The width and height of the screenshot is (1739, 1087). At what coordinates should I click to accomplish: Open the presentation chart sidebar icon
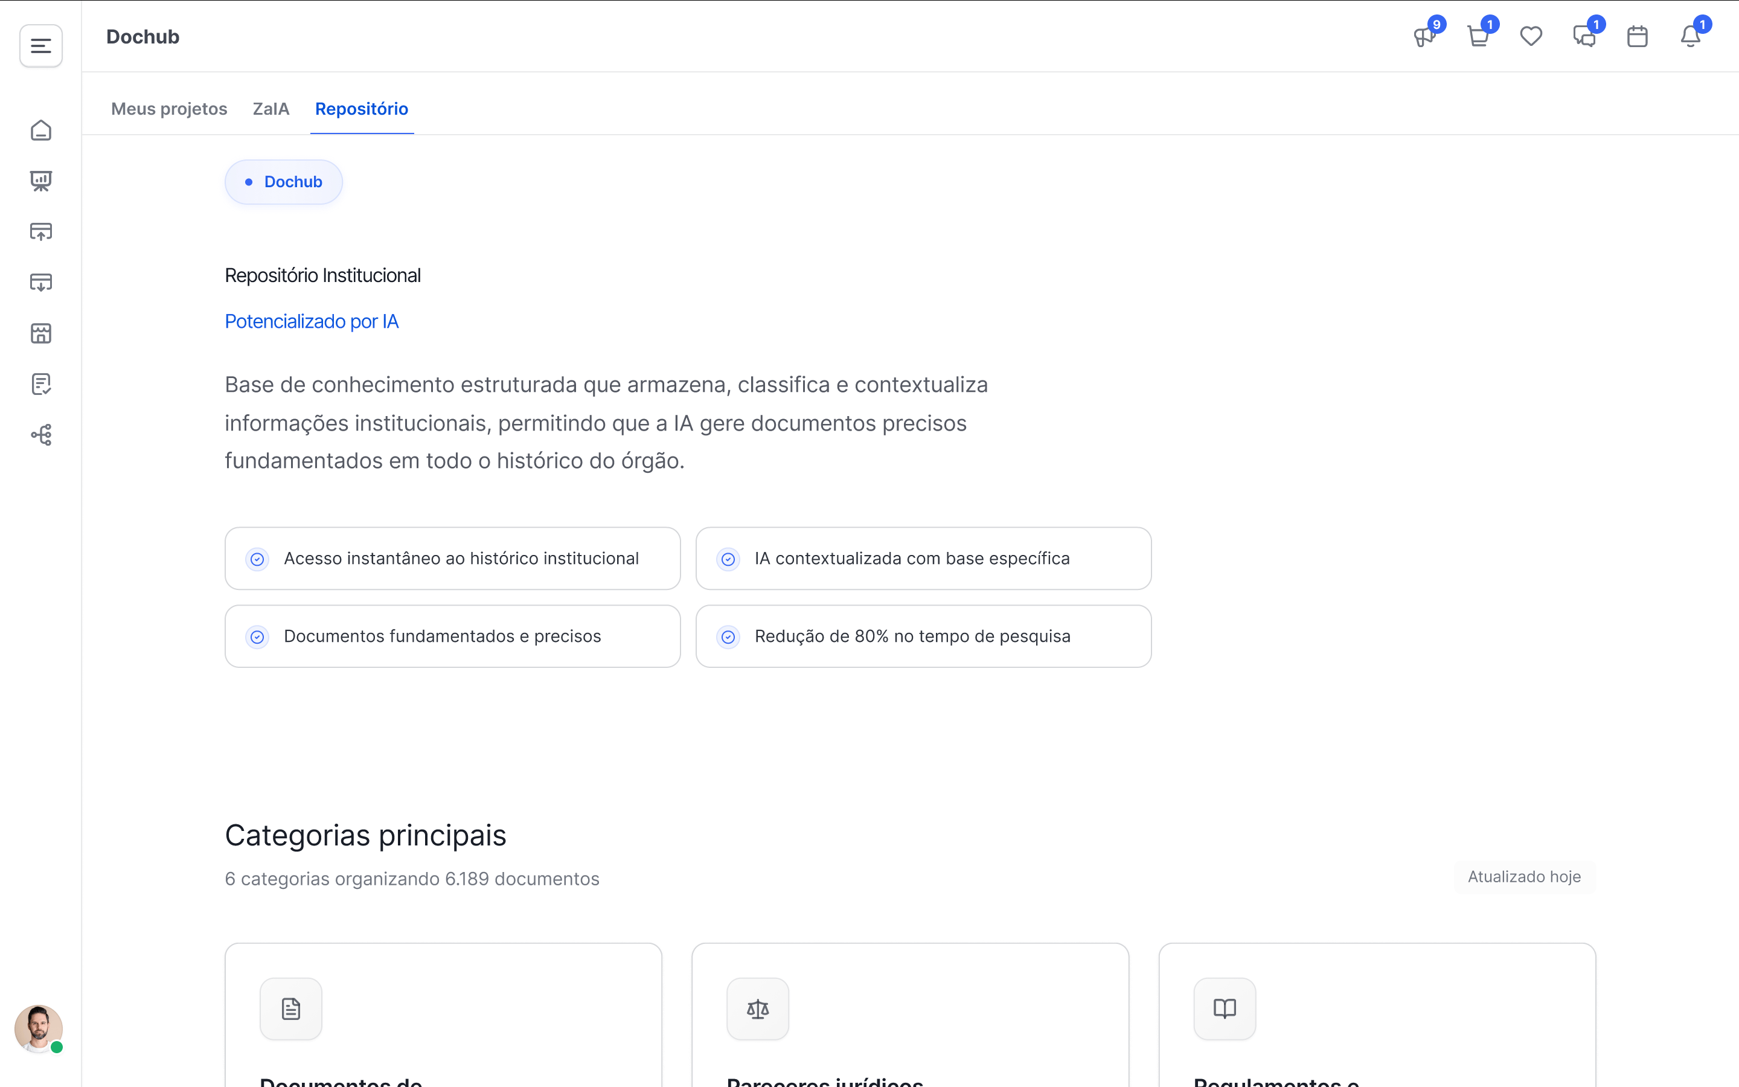tap(41, 181)
